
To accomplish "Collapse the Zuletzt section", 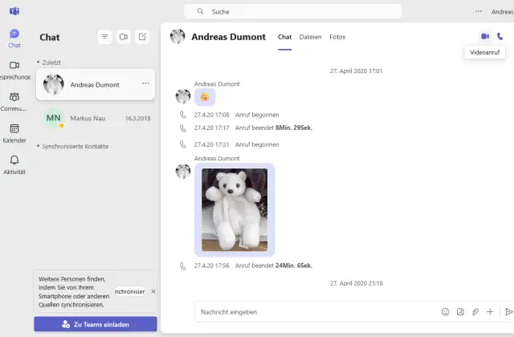I will tap(49, 63).
